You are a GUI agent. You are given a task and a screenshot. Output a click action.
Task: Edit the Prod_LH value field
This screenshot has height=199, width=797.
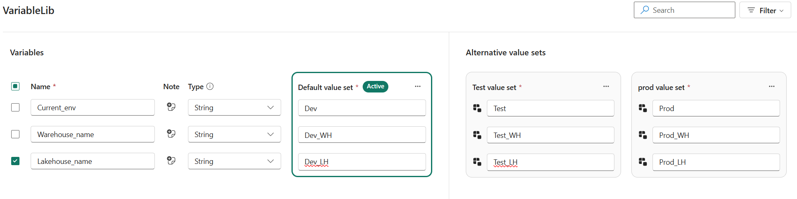click(x=716, y=162)
